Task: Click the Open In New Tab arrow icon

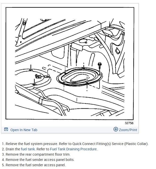Action: (6, 129)
